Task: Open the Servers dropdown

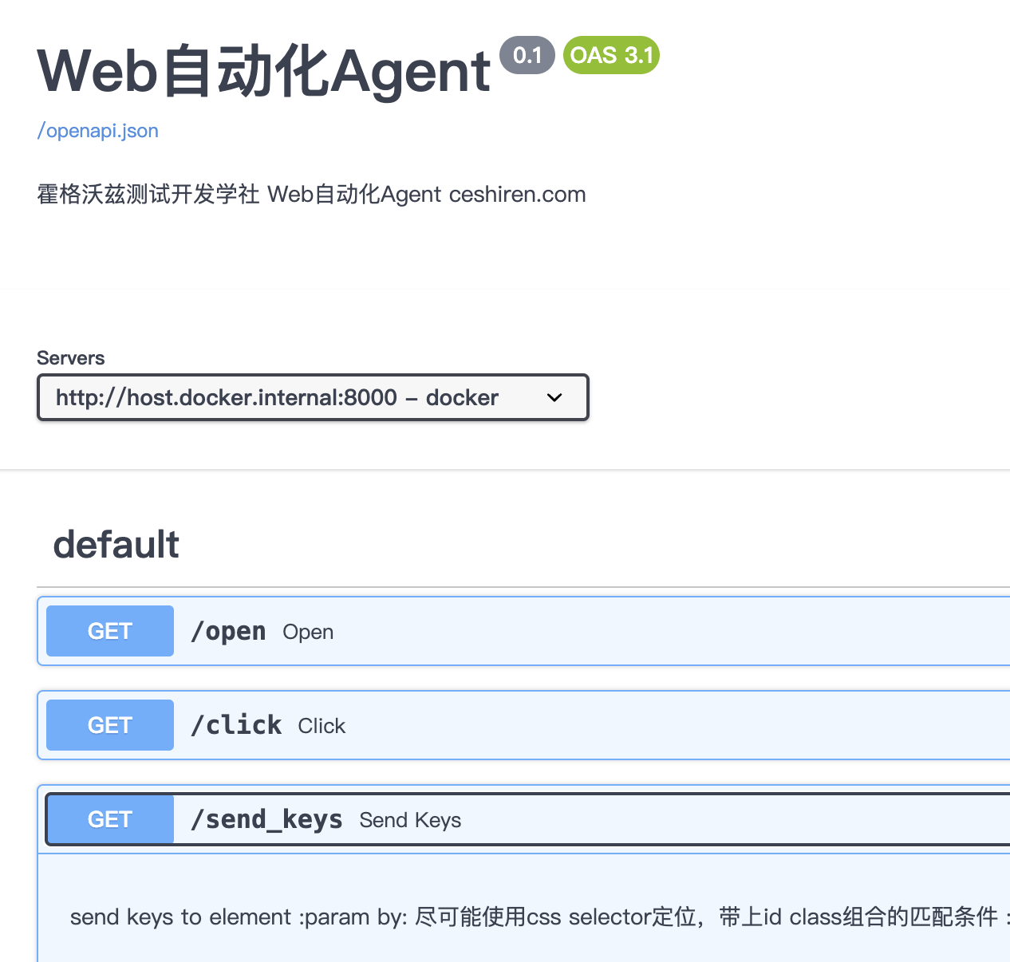Action: (313, 397)
